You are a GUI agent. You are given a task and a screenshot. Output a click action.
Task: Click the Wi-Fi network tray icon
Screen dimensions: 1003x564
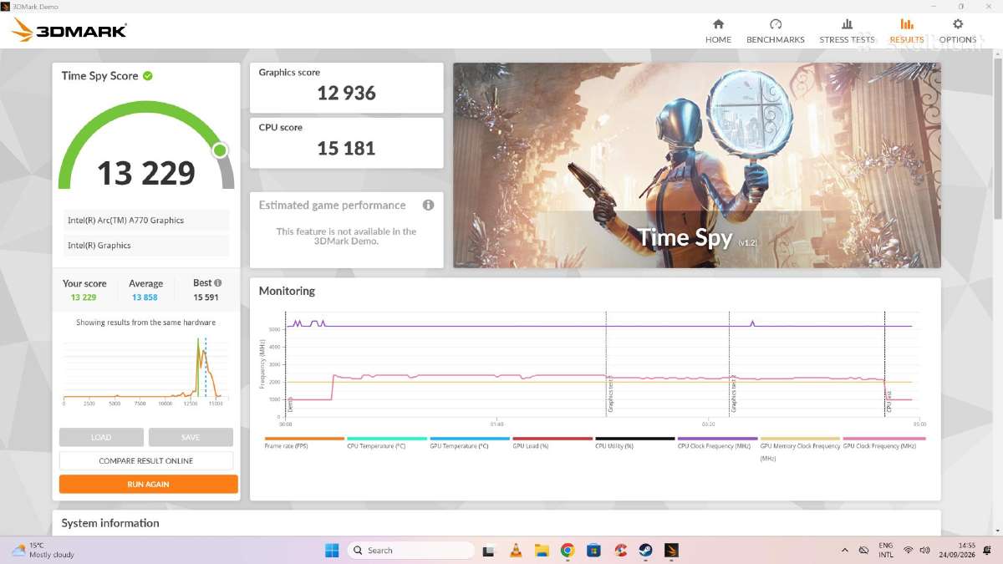909,551
